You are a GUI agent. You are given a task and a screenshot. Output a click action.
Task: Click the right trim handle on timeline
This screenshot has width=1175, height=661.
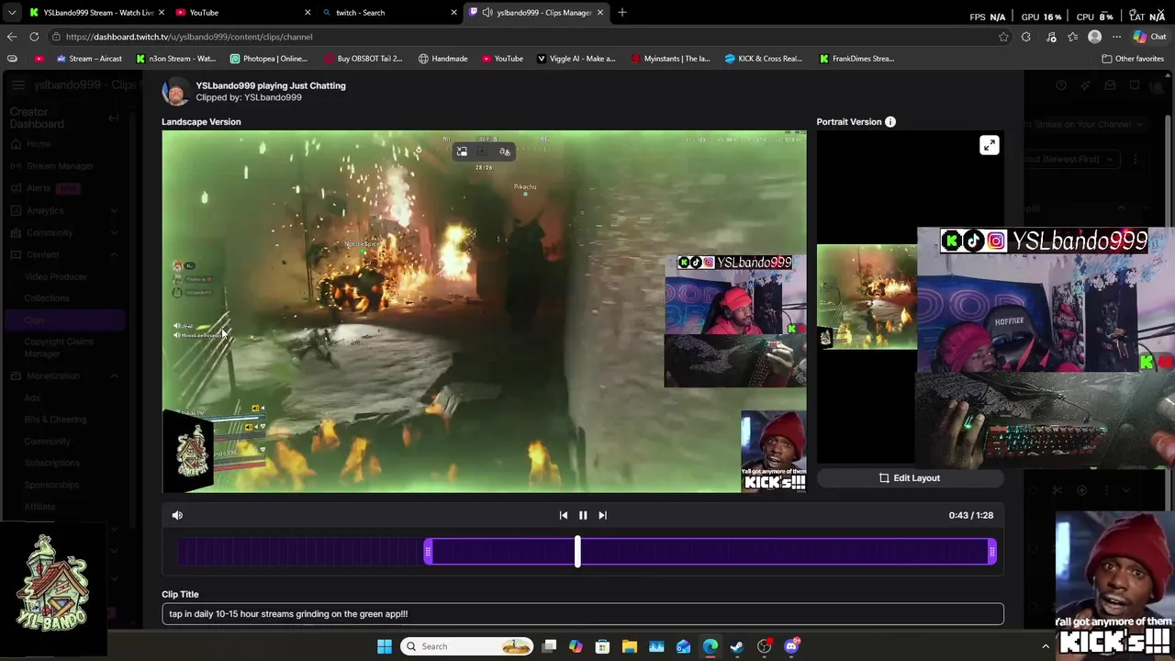(992, 551)
